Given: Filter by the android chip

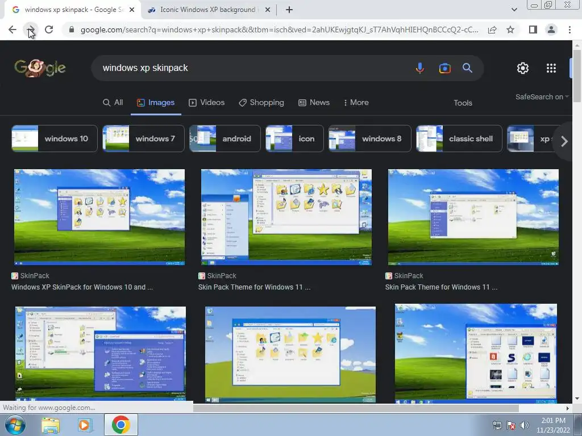Looking at the screenshot, I should 225,139.
